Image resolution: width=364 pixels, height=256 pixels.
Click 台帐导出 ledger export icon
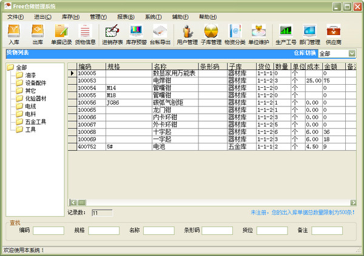coord(160,34)
